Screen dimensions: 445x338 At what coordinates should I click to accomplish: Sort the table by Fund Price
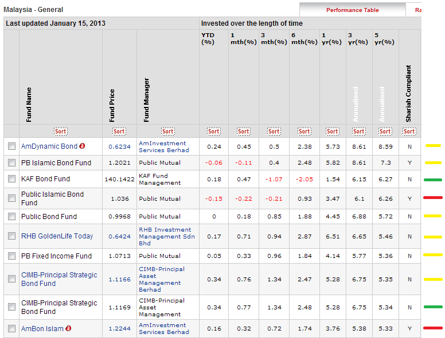[119, 132]
